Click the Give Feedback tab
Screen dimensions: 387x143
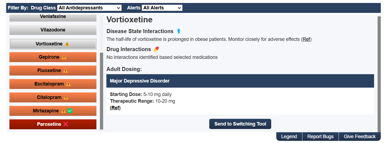(x=360, y=137)
